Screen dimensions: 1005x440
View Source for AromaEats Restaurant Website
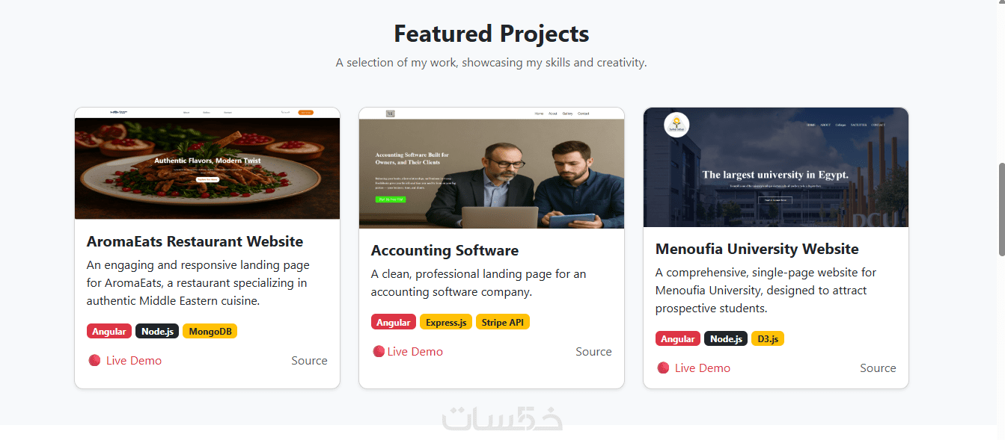click(309, 360)
